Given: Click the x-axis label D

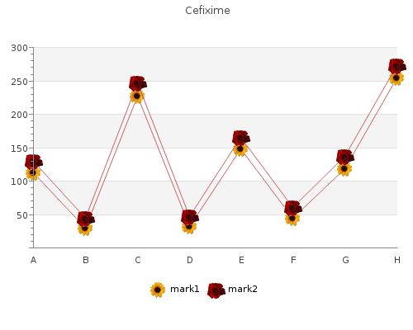Looking at the screenshot, I should (190, 260).
